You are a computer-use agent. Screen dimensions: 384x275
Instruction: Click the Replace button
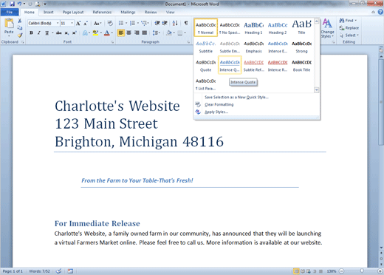click(x=349, y=28)
